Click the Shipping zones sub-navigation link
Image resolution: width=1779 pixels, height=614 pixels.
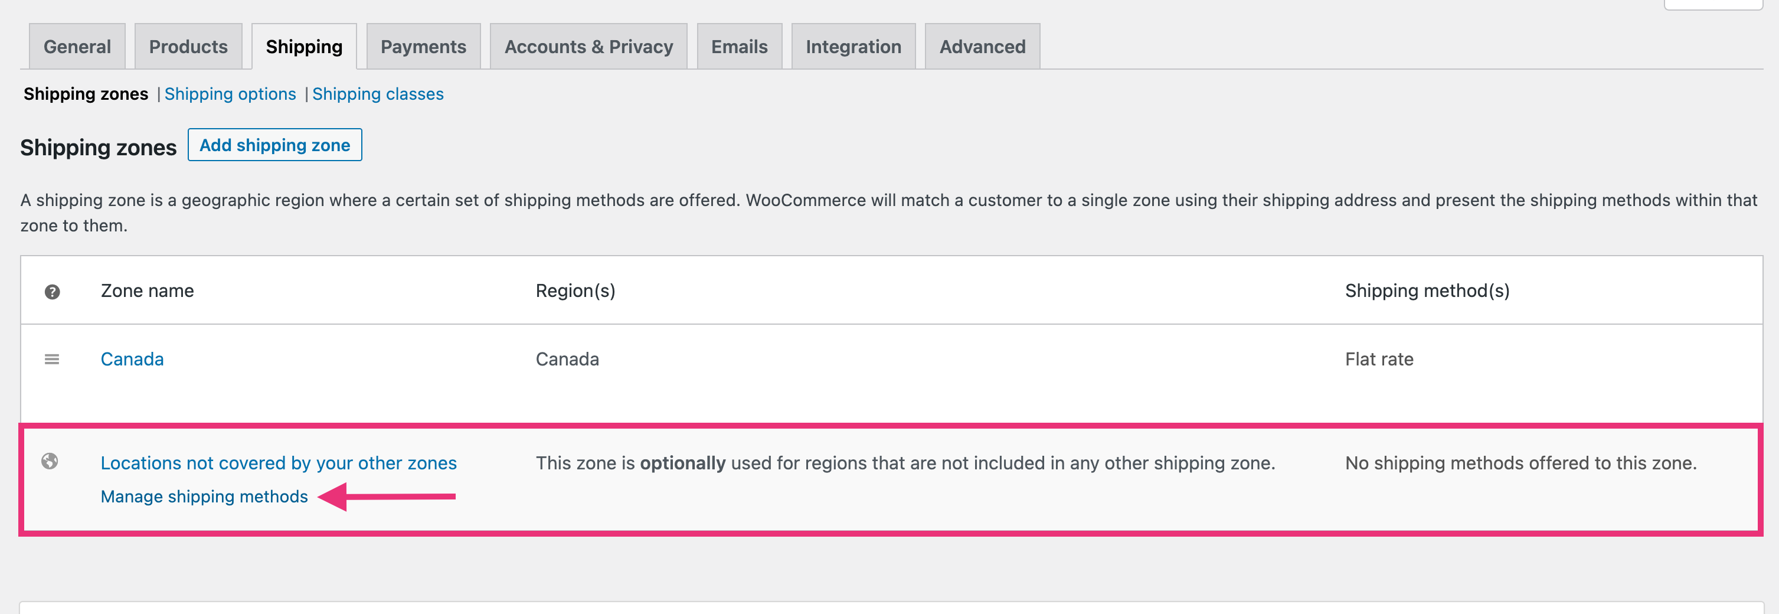(x=86, y=94)
